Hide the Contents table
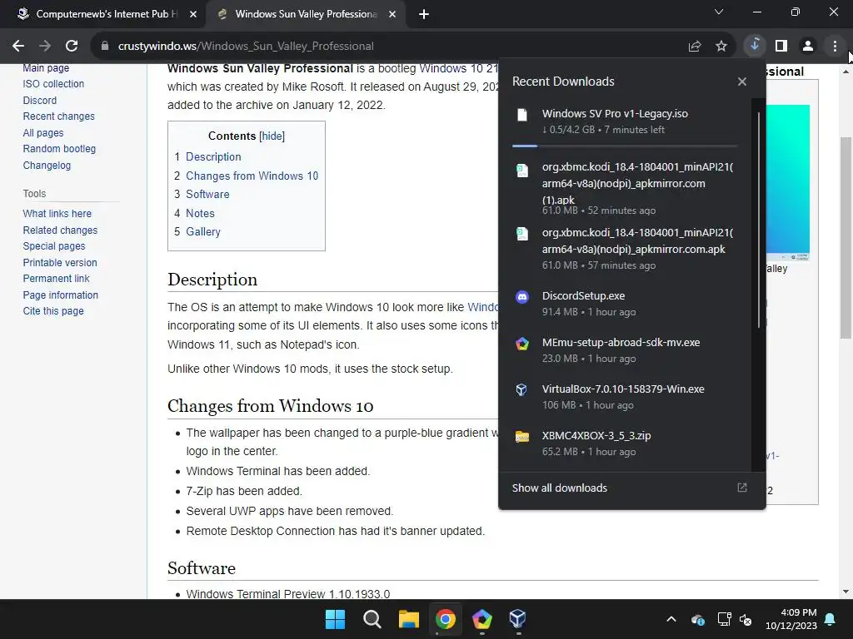853x639 pixels. 272,136
